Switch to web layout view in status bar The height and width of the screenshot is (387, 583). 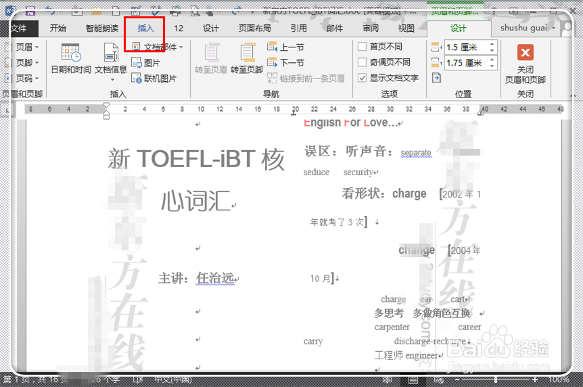[439, 380]
